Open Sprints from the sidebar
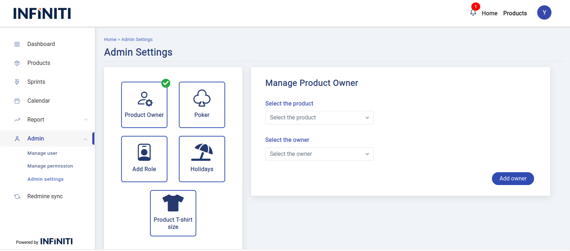The height and width of the screenshot is (251, 570). click(36, 82)
